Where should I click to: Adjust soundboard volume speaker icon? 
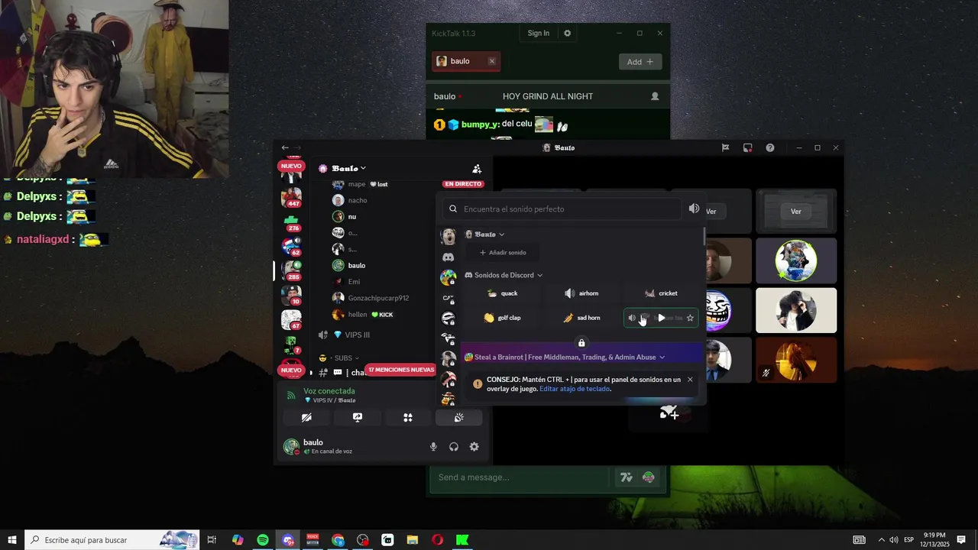pos(694,209)
